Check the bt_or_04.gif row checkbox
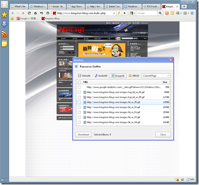Image resolution: width=199 pixels, height=185 pixels. point(79,123)
